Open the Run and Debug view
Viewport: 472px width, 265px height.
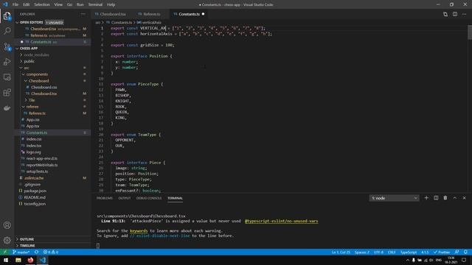pos(7,62)
